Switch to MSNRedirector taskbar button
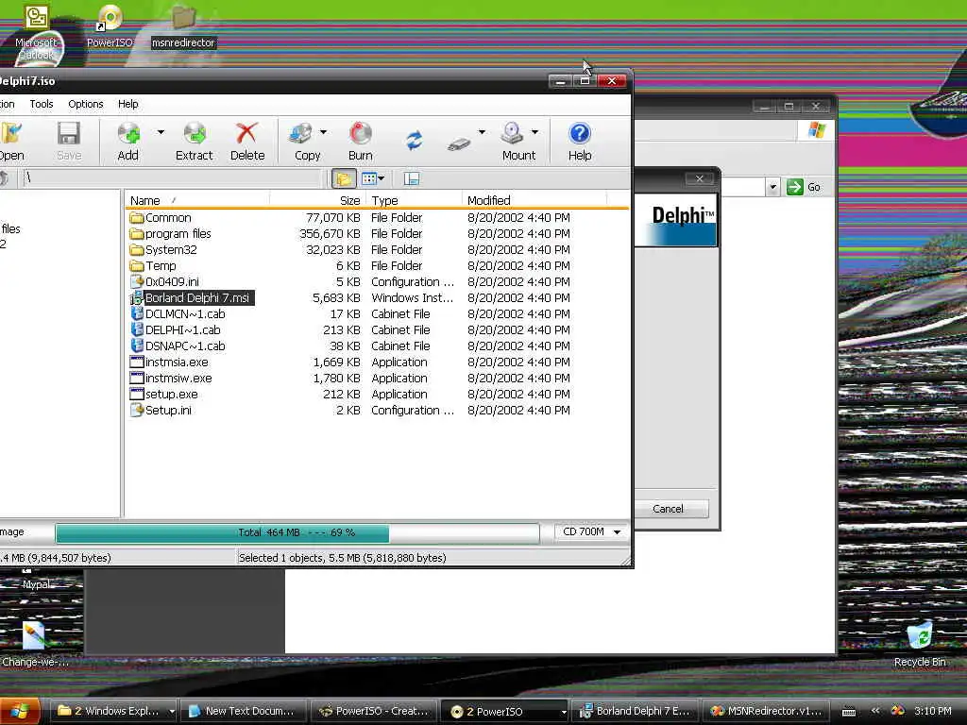Screen dimensions: 967x725 (x=767, y=712)
